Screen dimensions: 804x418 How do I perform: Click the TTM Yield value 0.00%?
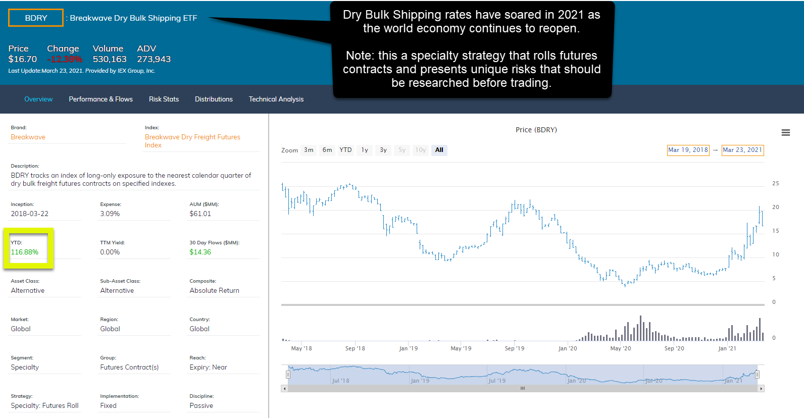pos(110,252)
